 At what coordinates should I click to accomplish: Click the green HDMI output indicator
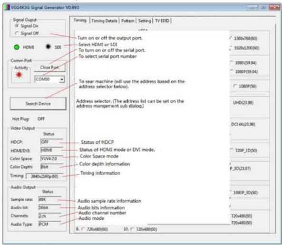point(17,47)
